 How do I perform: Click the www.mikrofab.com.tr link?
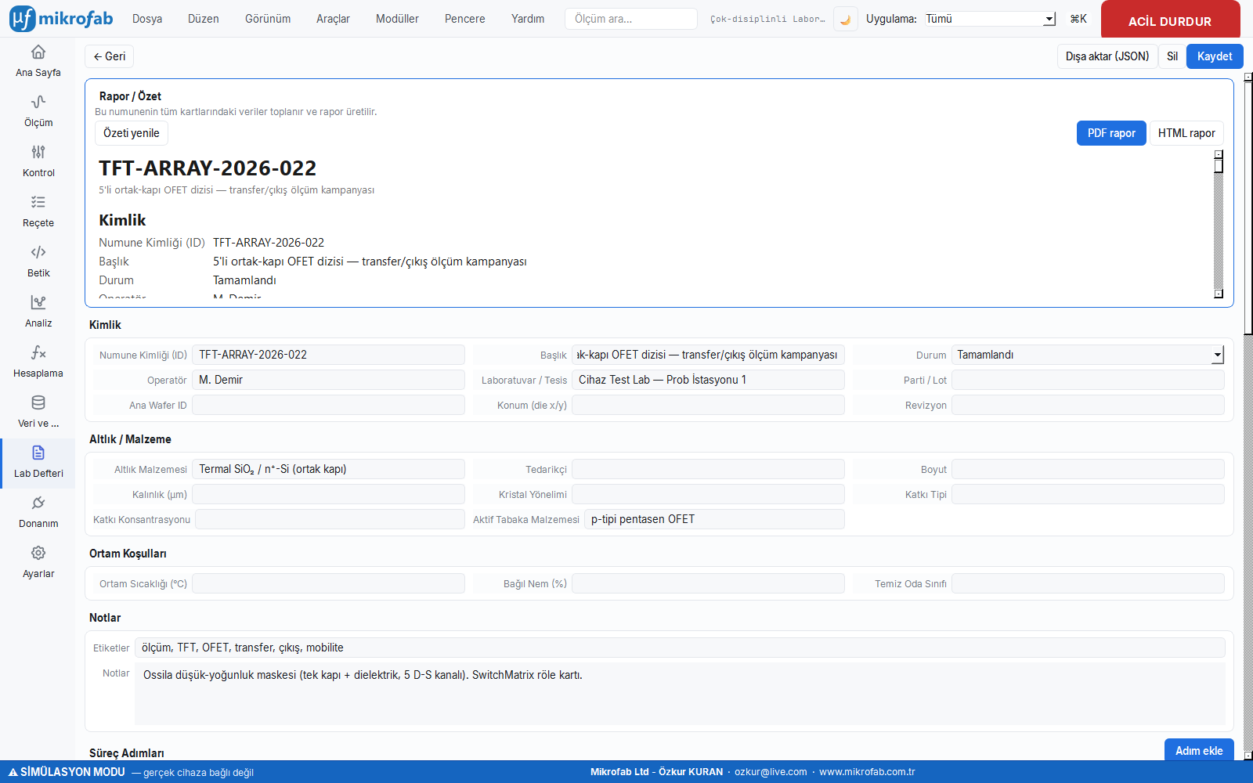(x=867, y=772)
